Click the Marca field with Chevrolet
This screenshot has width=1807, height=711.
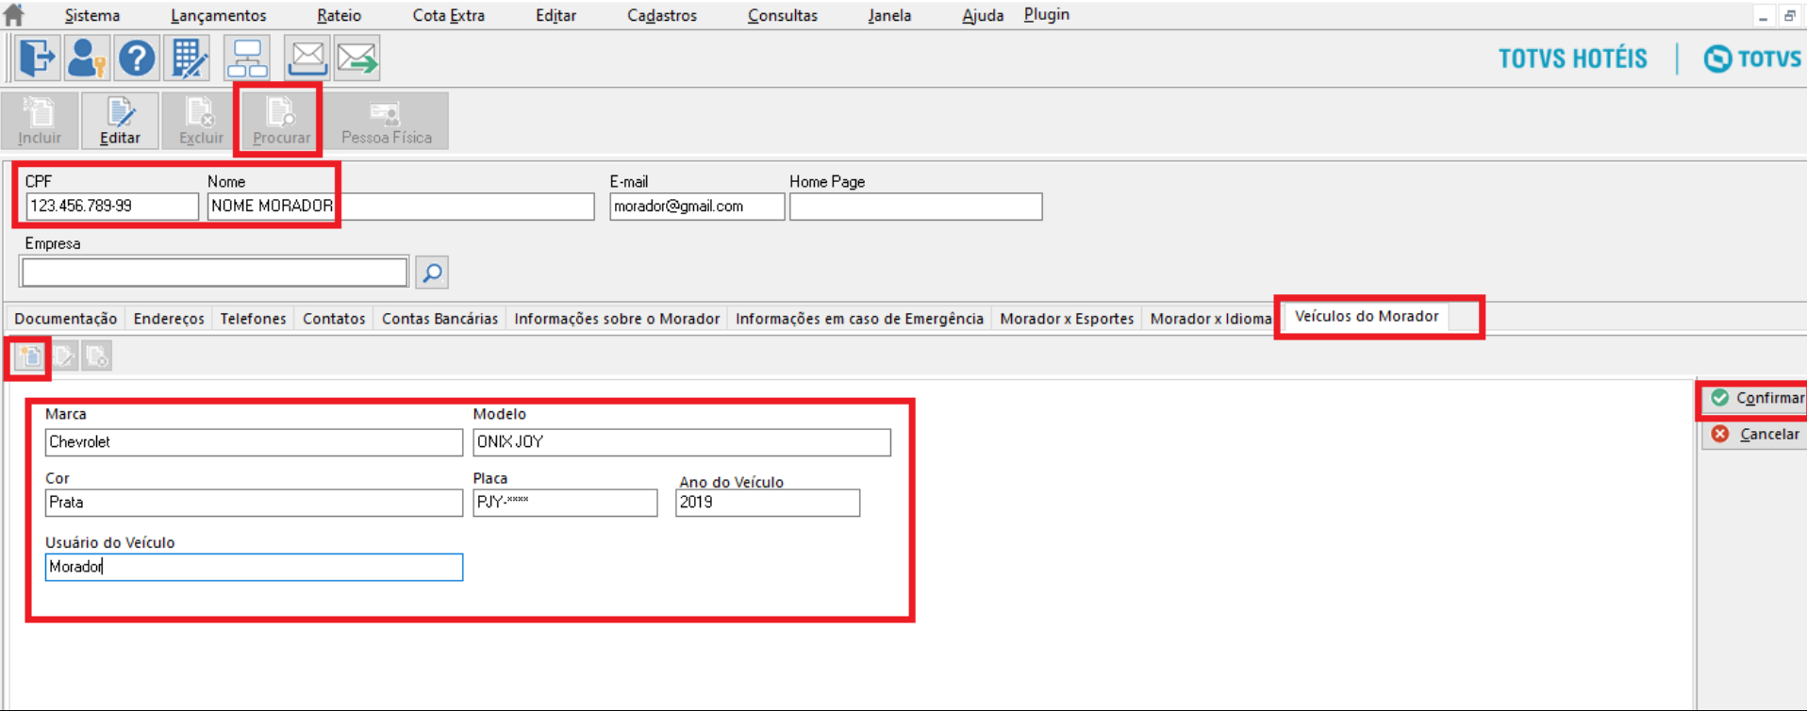point(254,442)
